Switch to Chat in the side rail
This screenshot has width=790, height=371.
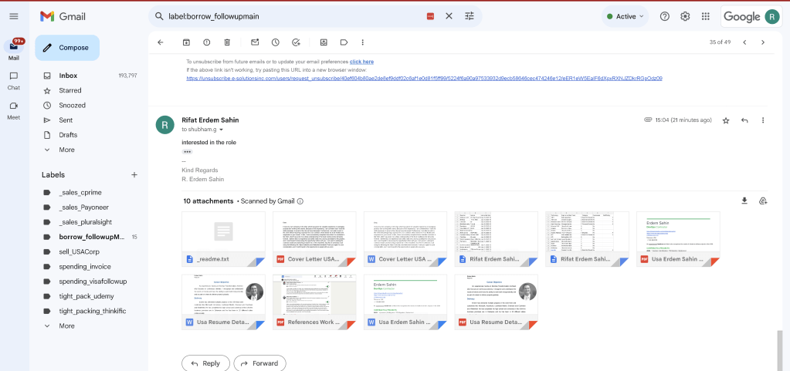click(x=14, y=80)
